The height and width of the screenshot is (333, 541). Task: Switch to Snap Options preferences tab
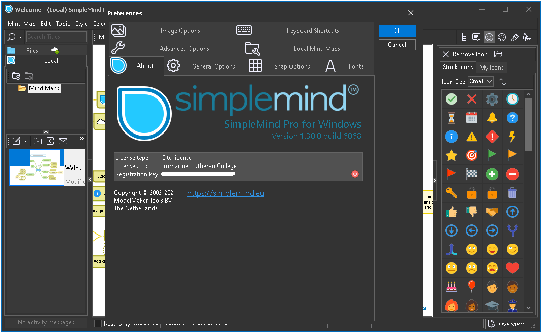(280, 66)
